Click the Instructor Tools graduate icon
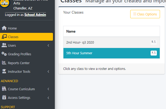The image size is (166, 109). 4,71
